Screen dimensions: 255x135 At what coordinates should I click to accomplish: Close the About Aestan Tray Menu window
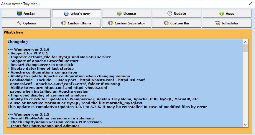click(x=250, y=4)
